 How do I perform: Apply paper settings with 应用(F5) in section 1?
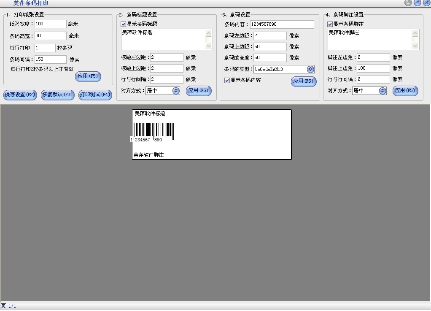click(88, 76)
